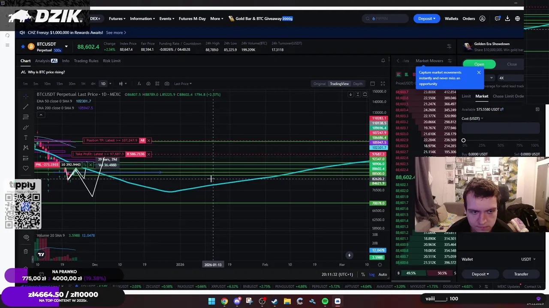Viewport: 549px width, 308px height.
Task: Toggle log scale on price axis
Action: point(372,274)
